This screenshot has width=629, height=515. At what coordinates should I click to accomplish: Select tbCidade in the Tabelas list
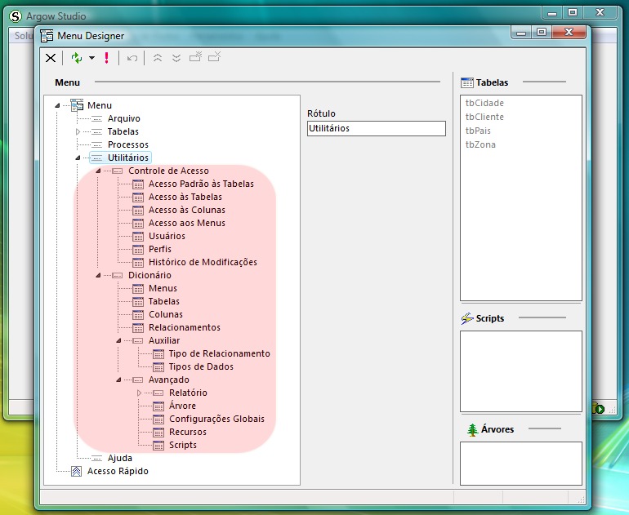pos(484,103)
